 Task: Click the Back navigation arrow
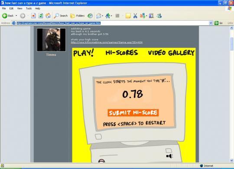[5, 16]
